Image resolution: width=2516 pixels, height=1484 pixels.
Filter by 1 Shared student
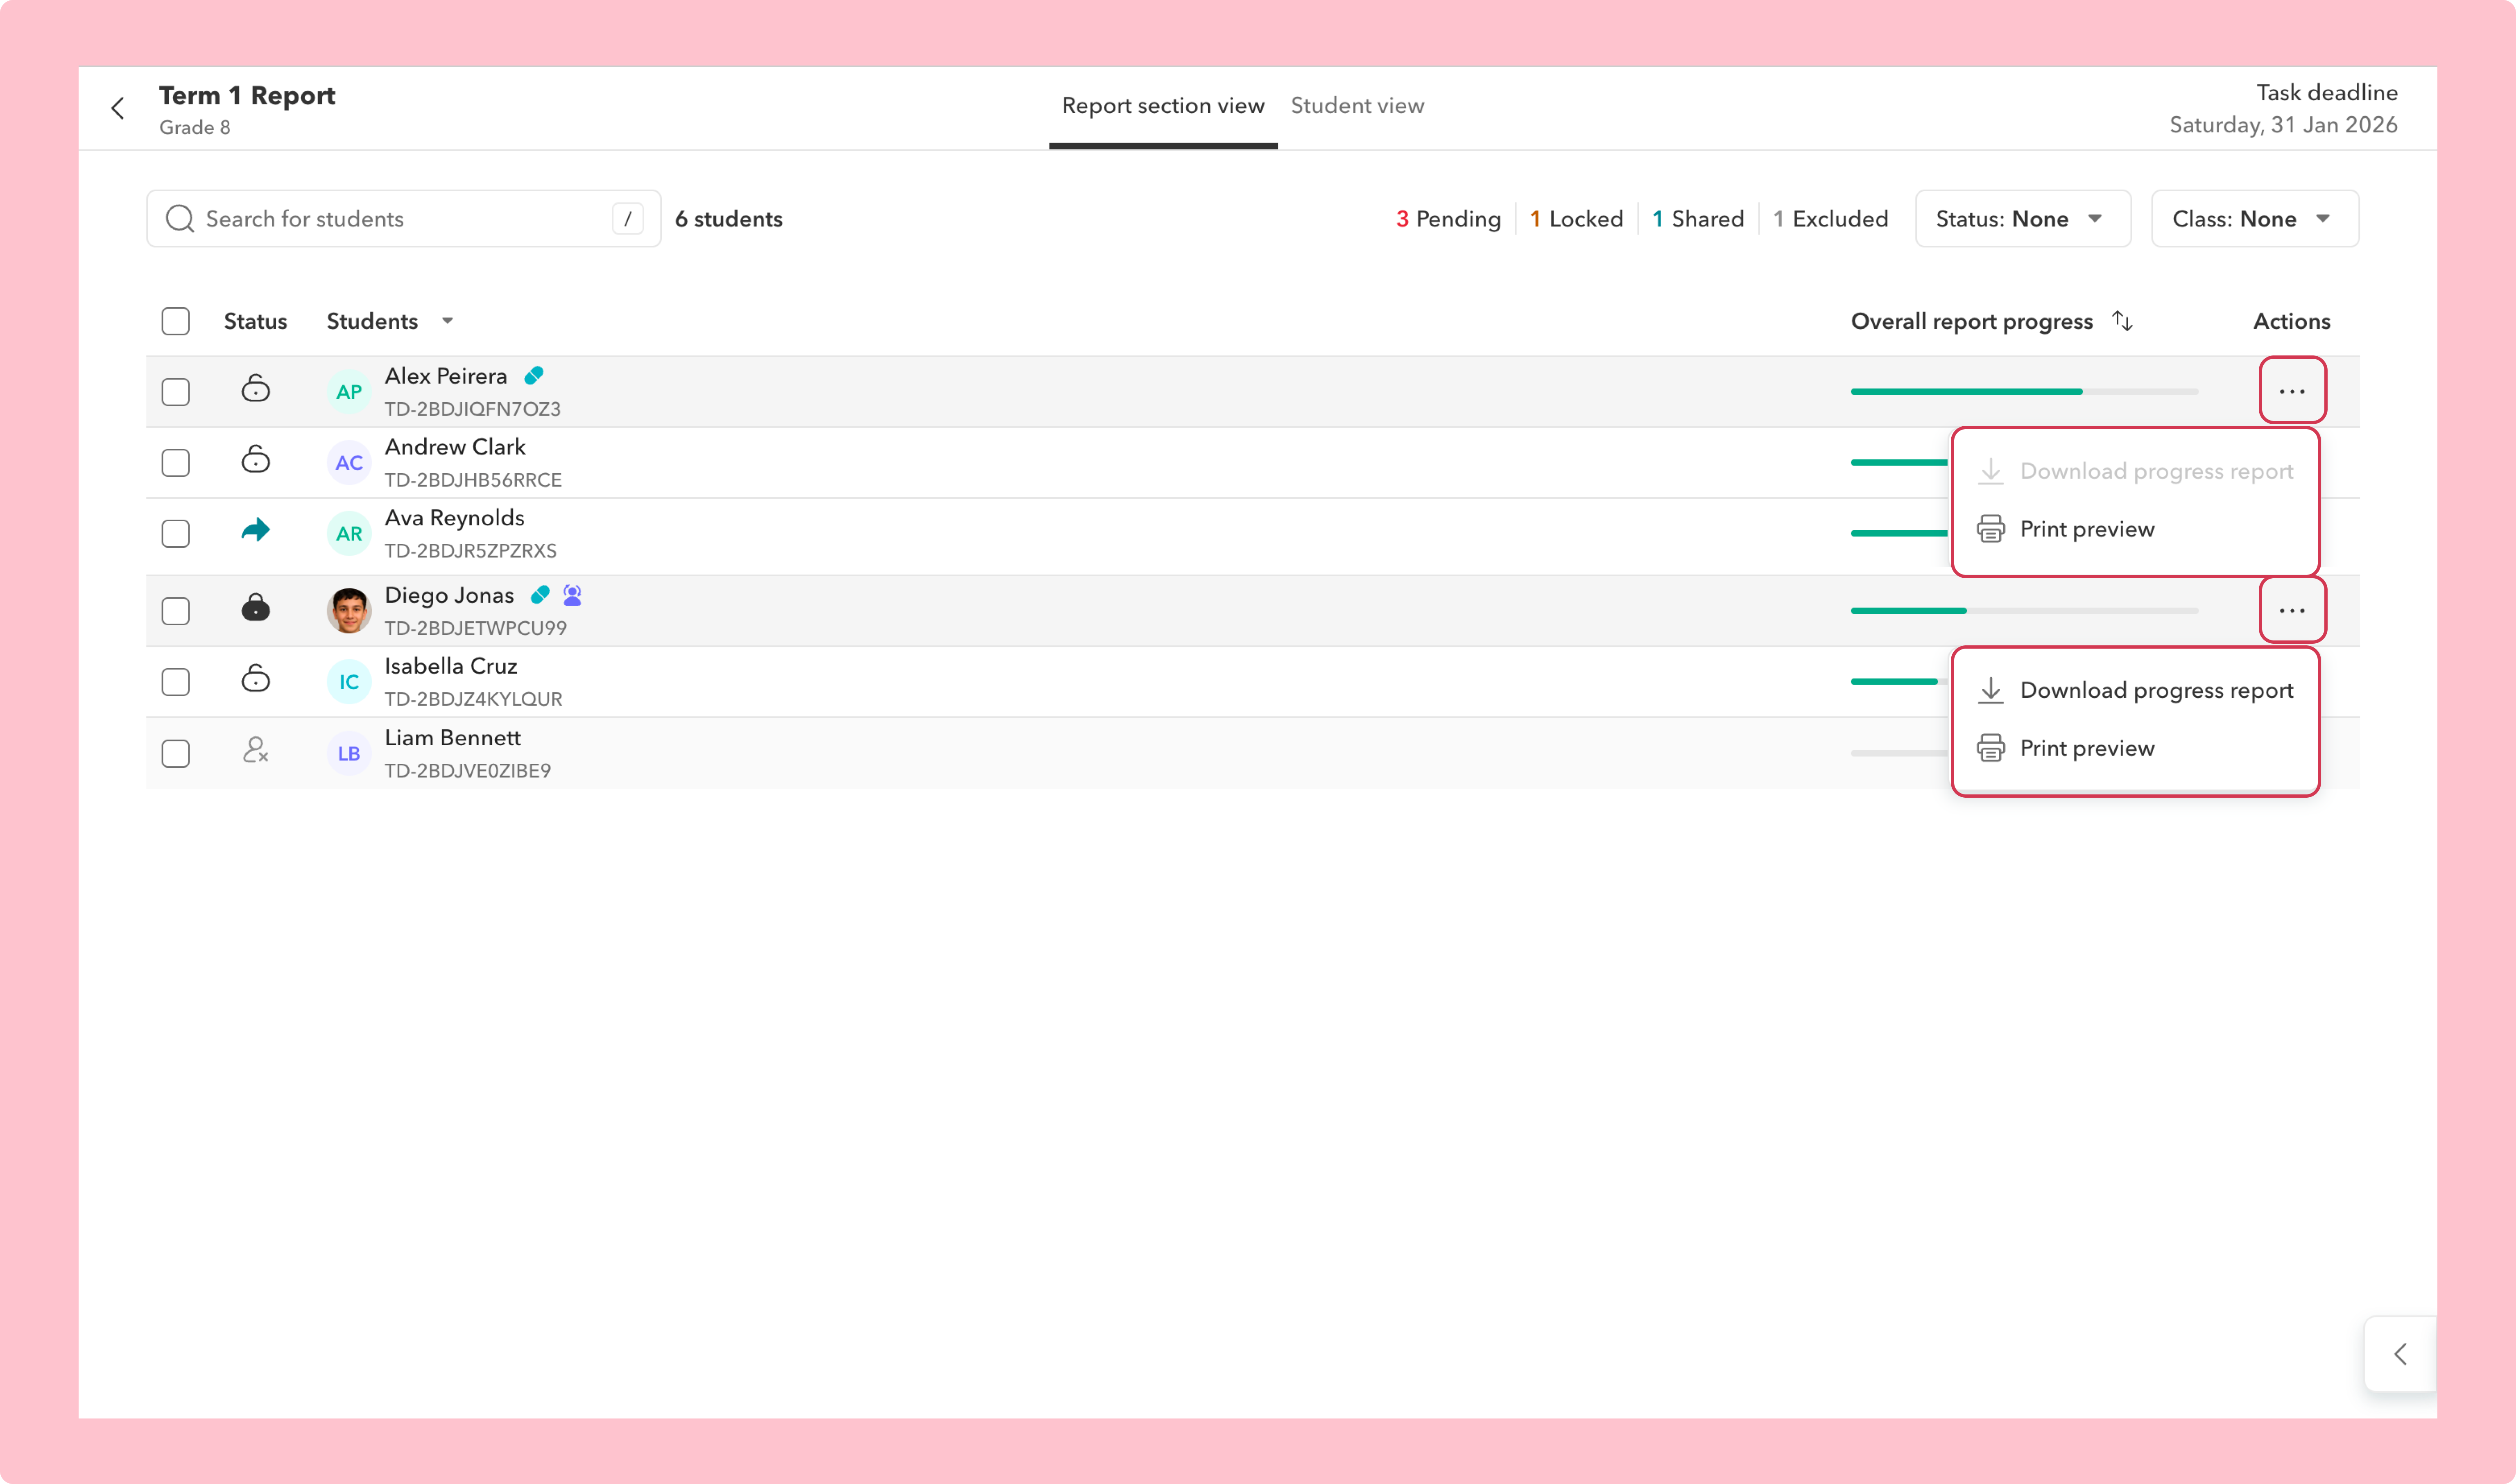pos(1698,219)
